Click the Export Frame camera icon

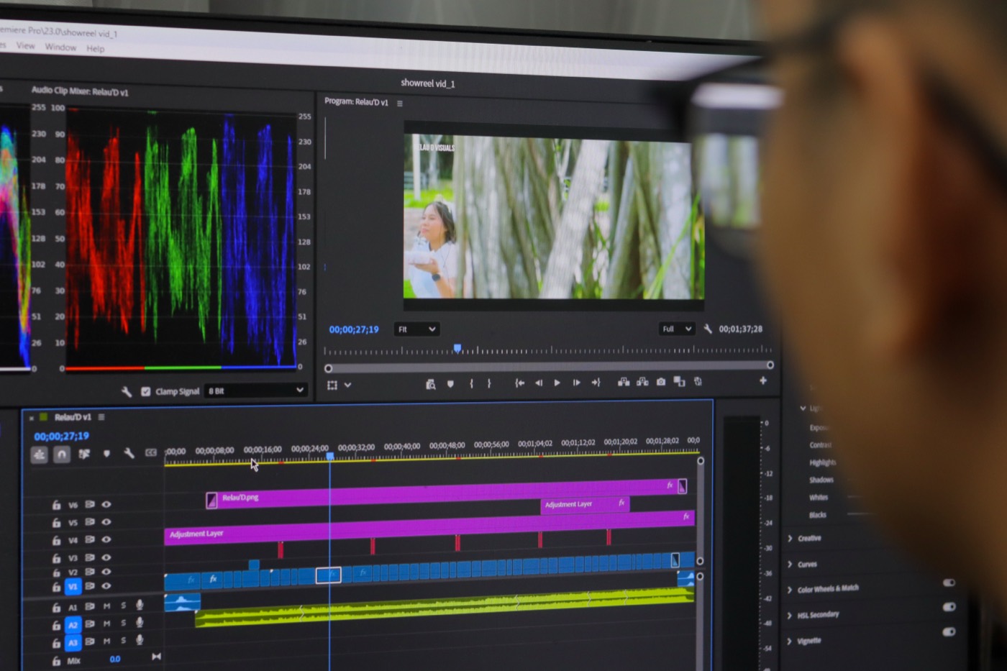coord(661,382)
